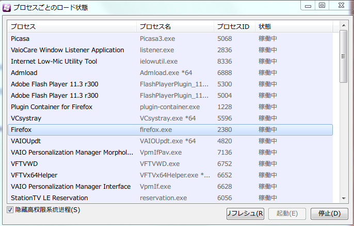Click process ID 2380
The image size is (354, 226).
pyautogui.click(x=224, y=130)
